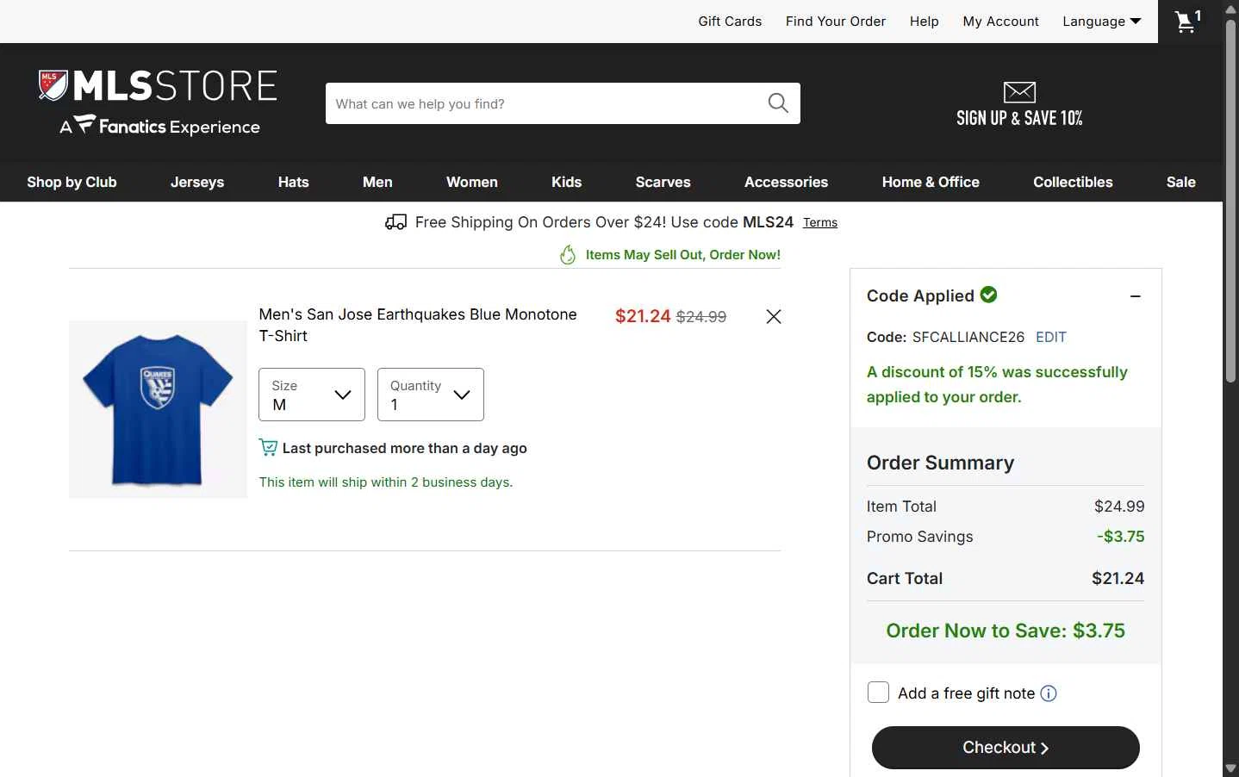Click the promo code SFCALLIANCE26 text
Image resolution: width=1239 pixels, height=777 pixels.
(968, 337)
